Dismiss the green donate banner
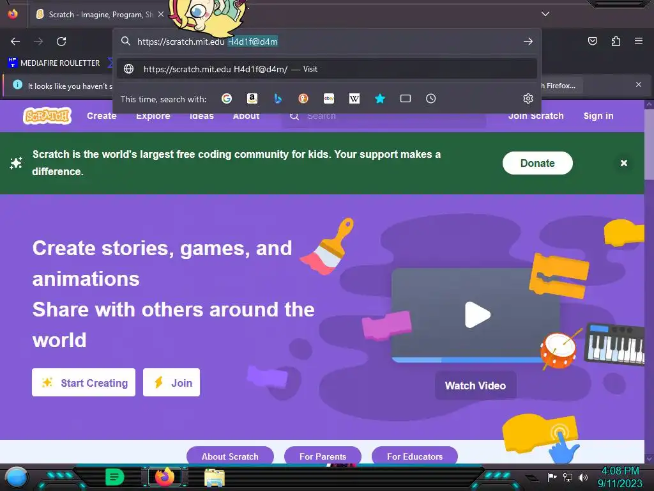Screen dimensions: 654x491 pyautogui.click(x=623, y=163)
